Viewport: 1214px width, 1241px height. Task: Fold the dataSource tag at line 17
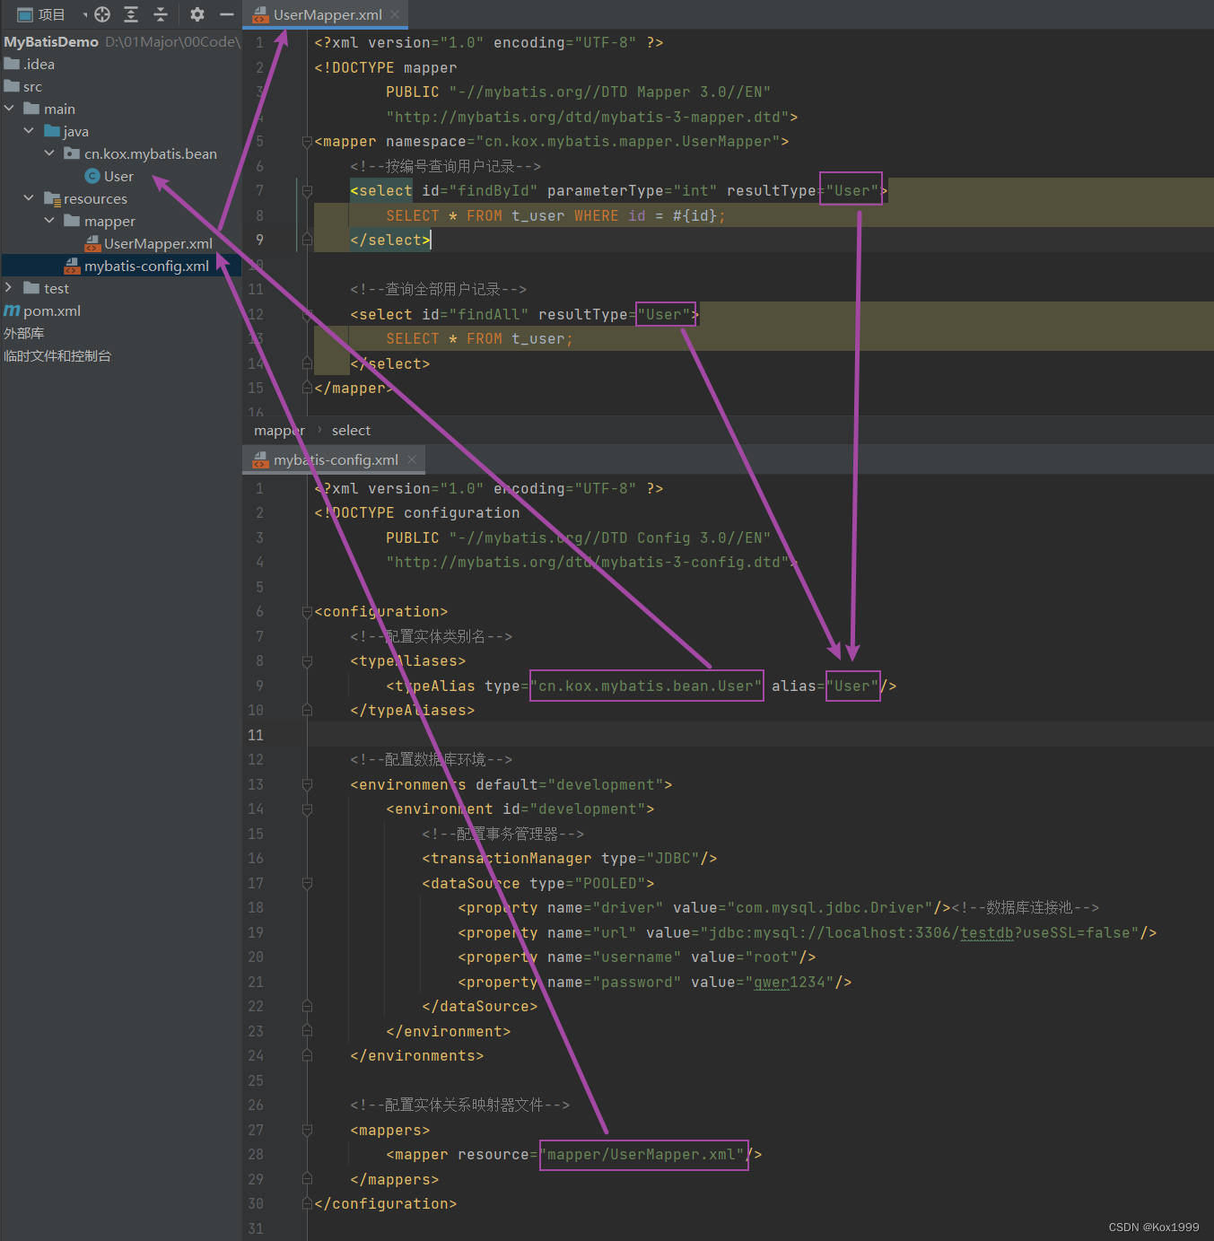[307, 884]
